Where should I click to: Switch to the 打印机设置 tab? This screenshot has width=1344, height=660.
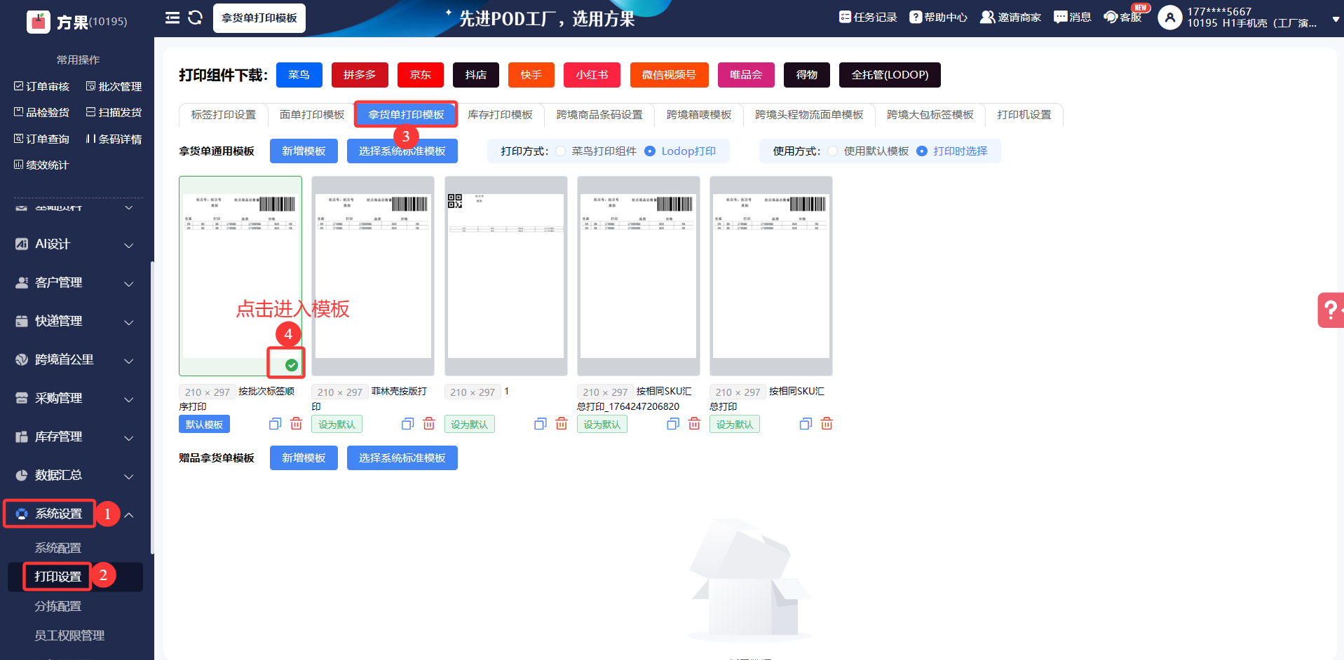[1024, 115]
